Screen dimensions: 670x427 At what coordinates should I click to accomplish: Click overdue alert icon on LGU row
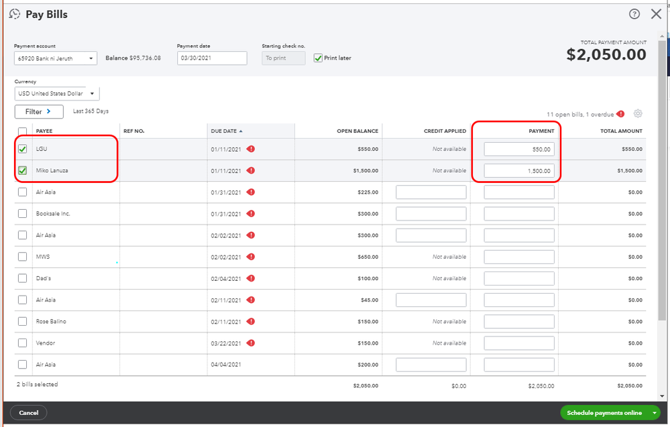tap(251, 149)
